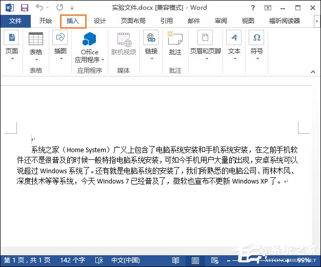321x267 pixels.
Task: Open the 文件 (File) menu
Action: (15, 21)
